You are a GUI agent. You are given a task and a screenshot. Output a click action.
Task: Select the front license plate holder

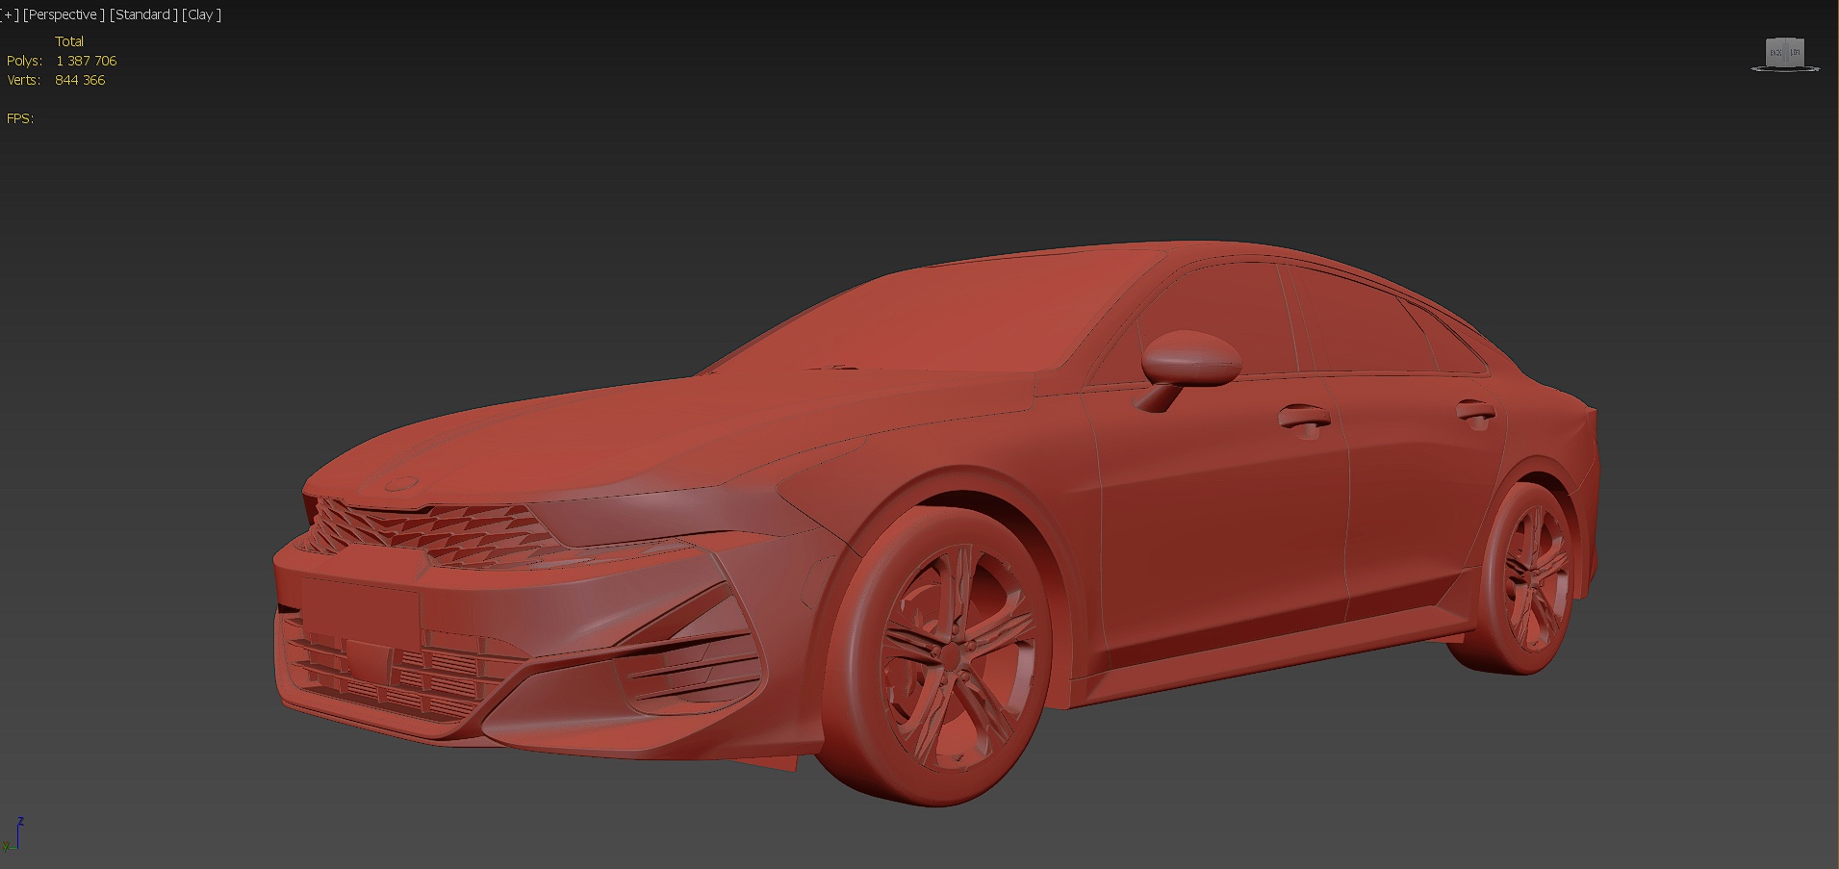[x=360, y=609]
